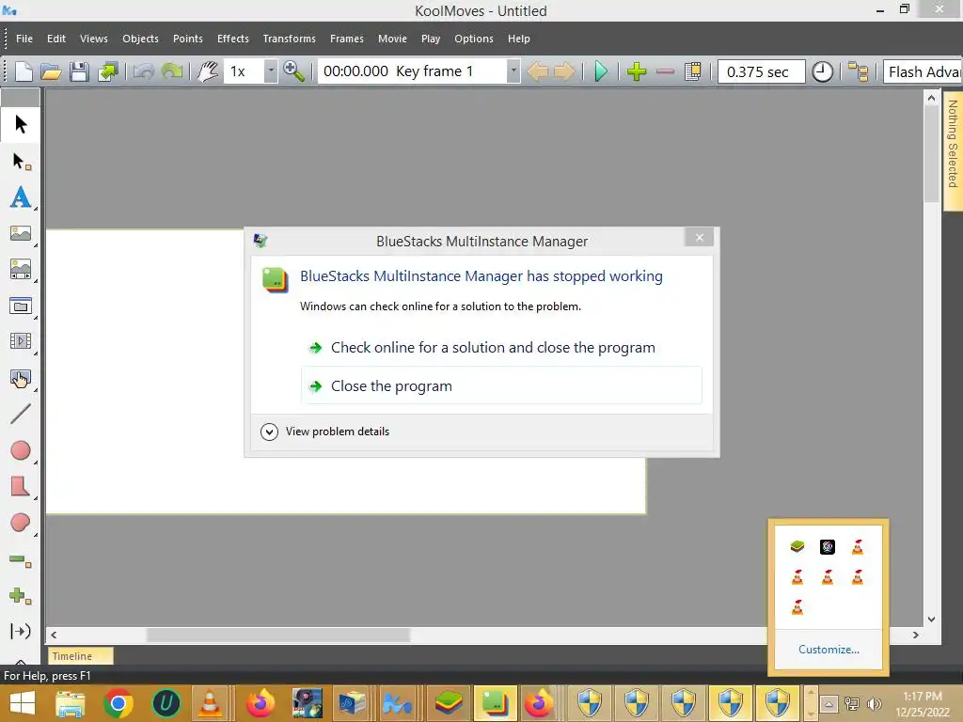
Task: Toggle the hidden tray icons arrow
Action: click(x=829, y=704)
